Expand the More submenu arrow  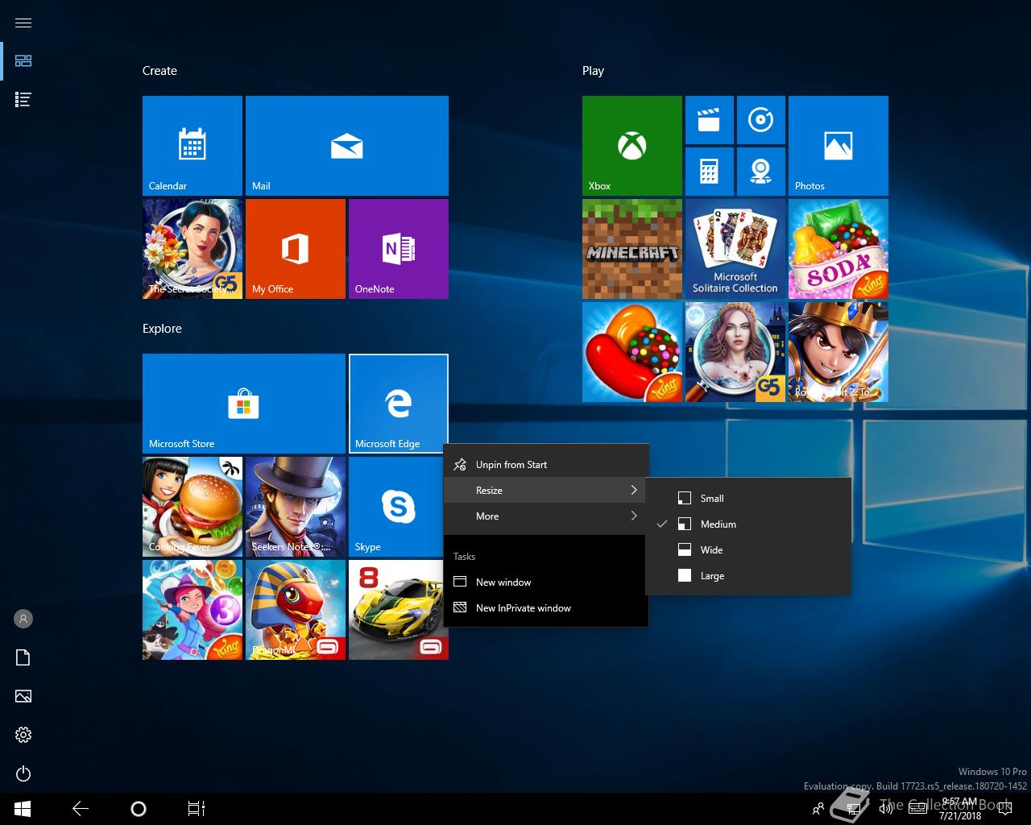click(x=634, y=516)
